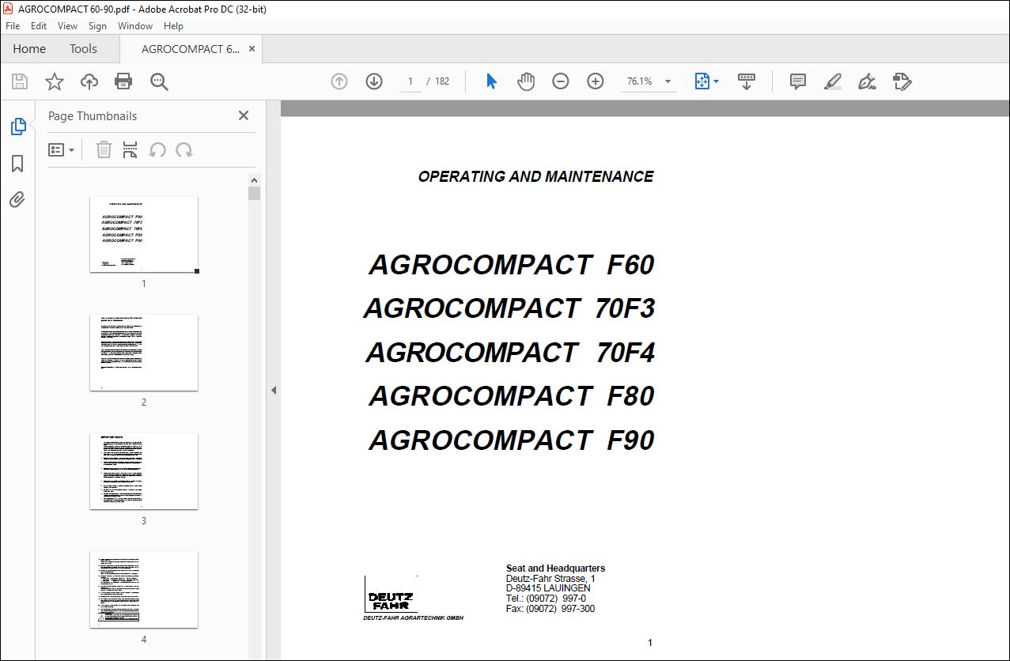The height and width of the screenshot is (661, 1010).
Task: Click the Fax: (09072) 997-300 line
Action: (550, 609)
